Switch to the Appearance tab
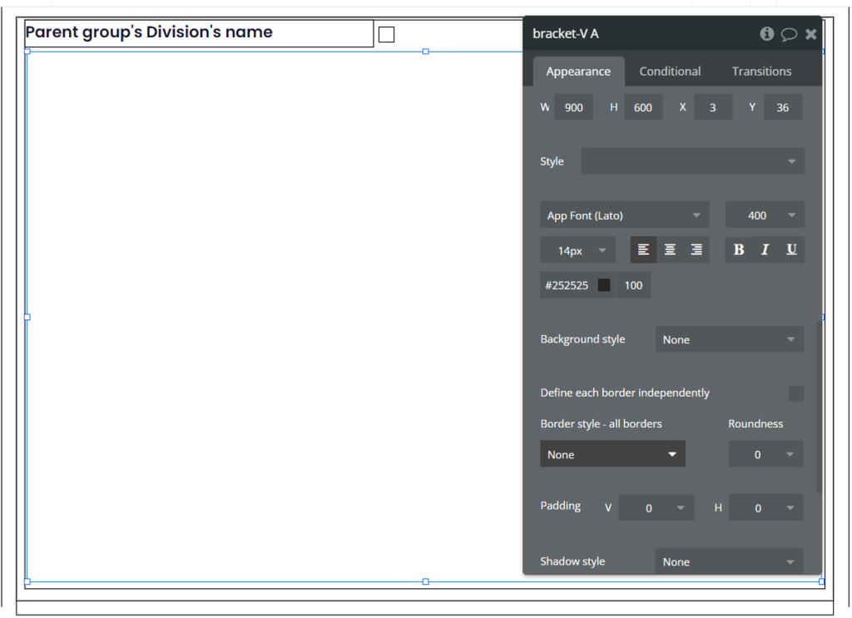The height and width of the screenshot is (618, 852). [578, 72]
